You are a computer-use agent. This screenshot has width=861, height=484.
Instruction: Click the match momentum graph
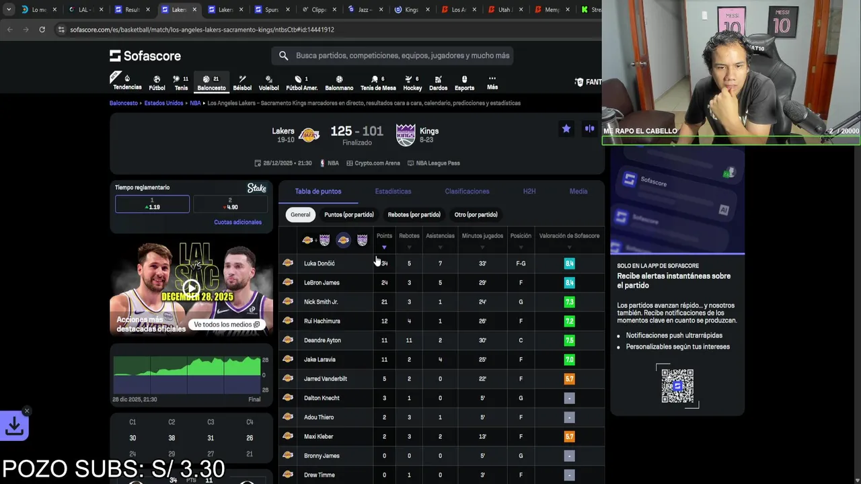click(x=187, y=375)
